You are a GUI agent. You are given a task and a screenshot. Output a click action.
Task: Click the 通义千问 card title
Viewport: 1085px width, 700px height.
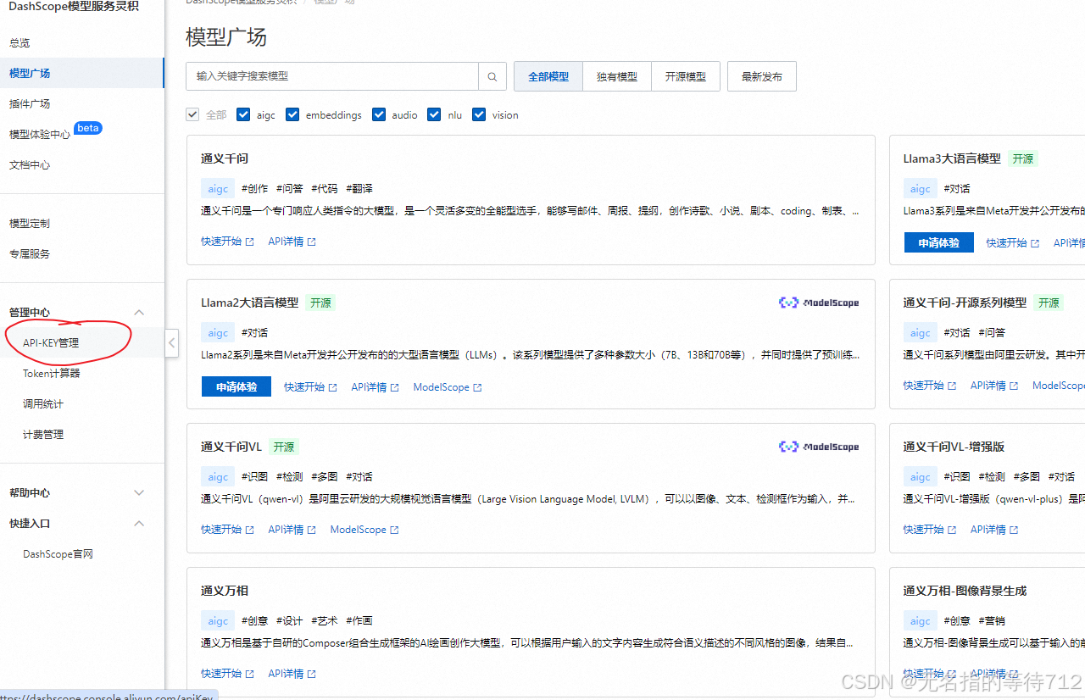tap(225, 158)
